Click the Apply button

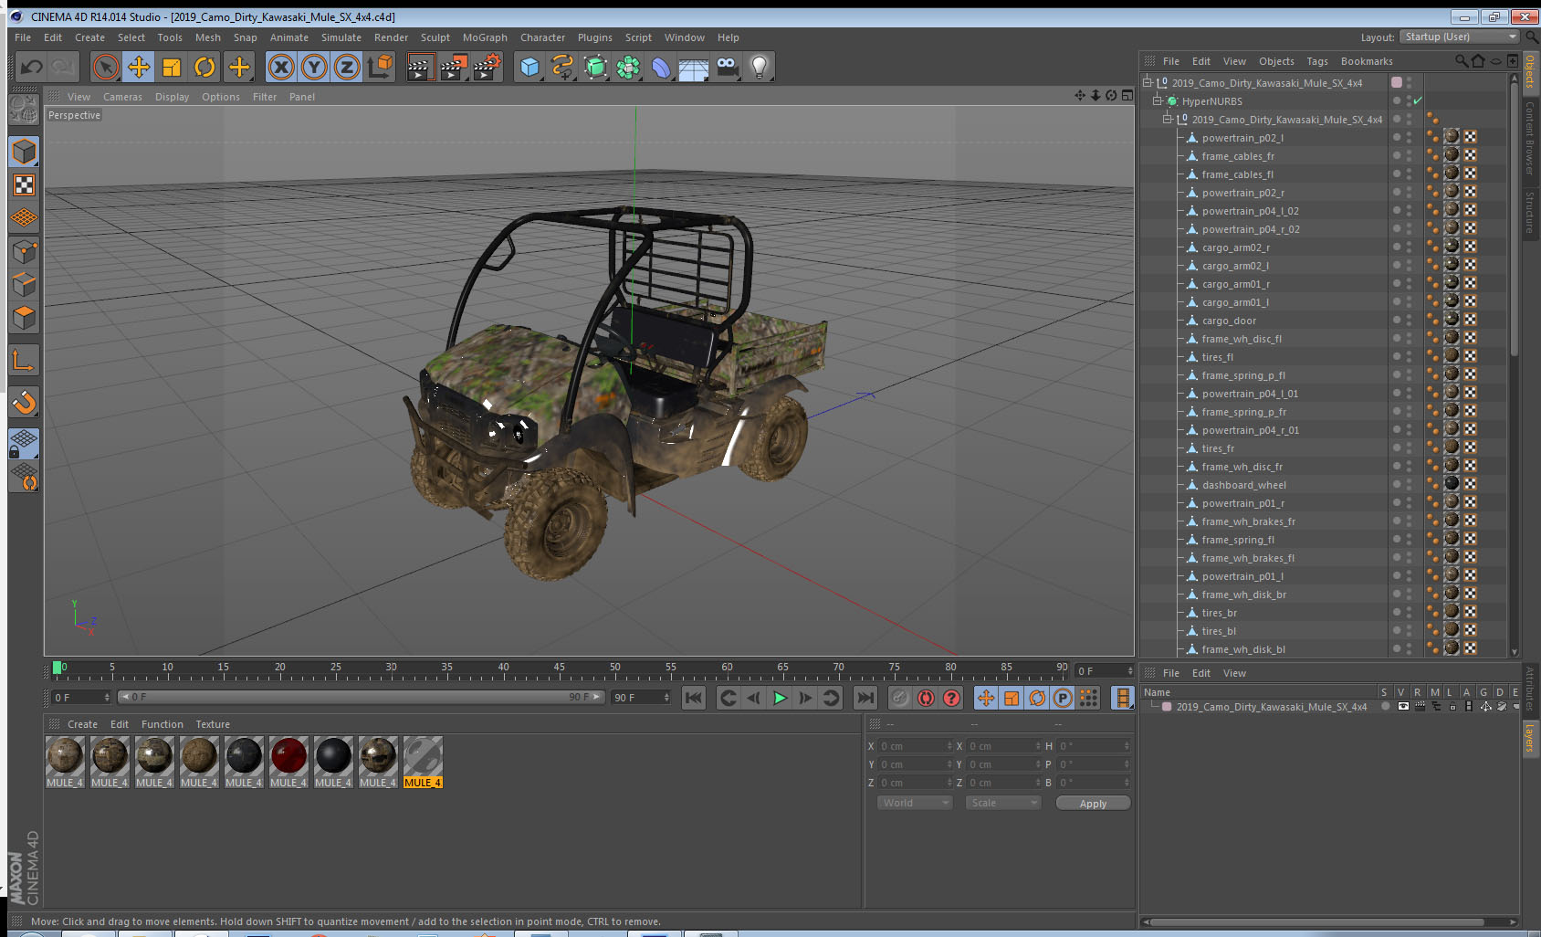pyautogui.click(x=1093, y=803)
